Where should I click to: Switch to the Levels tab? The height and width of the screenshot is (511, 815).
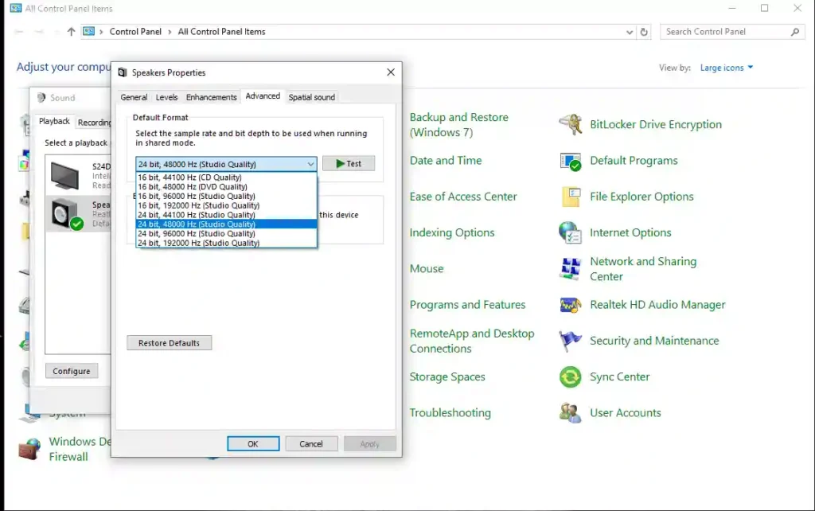pyautogui.click(x=166, y=97)
